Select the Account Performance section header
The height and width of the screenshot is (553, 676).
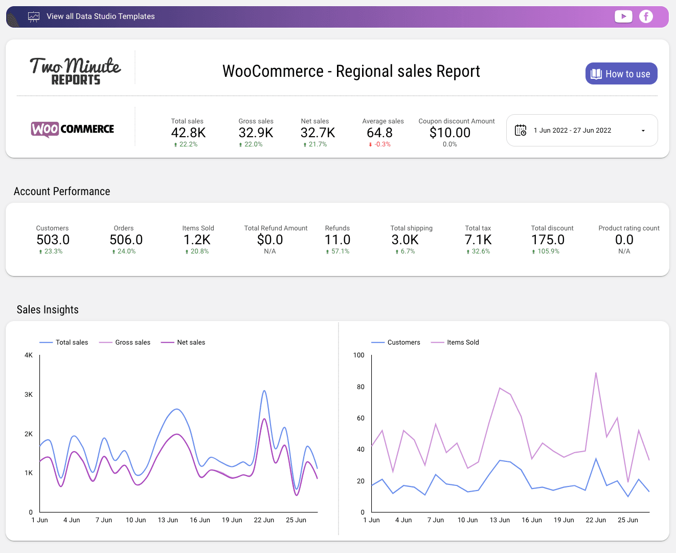click(61, 191)
